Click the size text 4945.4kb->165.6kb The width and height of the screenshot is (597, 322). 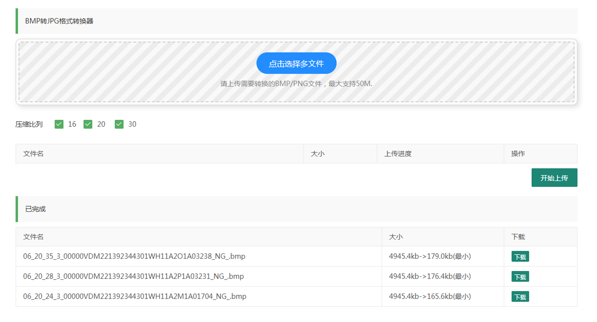coord(430,296)
